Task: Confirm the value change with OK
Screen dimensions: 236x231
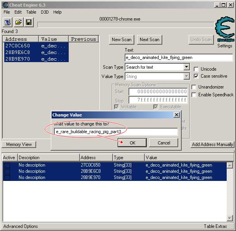Action: (x=132, y=143)
